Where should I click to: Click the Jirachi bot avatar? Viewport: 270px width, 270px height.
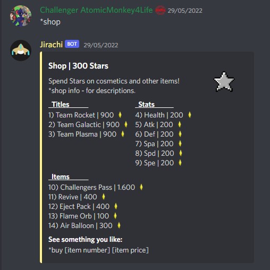click(21, 50)
